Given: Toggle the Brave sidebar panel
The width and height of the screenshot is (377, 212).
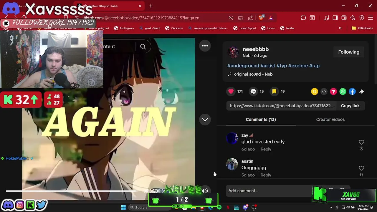Looking at the screenshot, I should click(x=335, y=18).
